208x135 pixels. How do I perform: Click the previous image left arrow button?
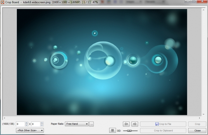(x=126, y=124)
